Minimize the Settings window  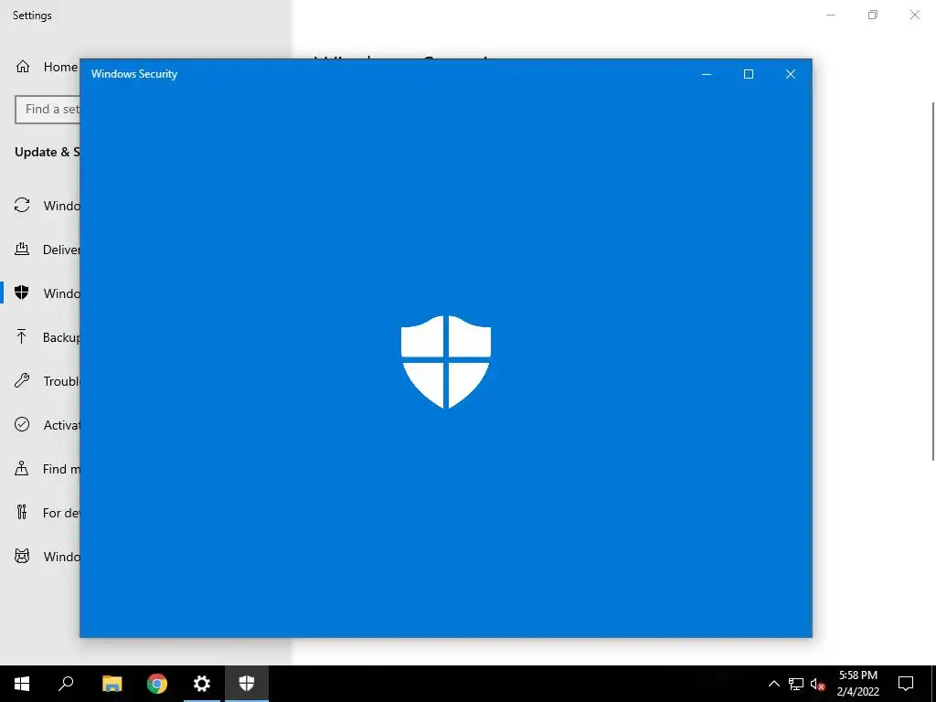[831, 15]
